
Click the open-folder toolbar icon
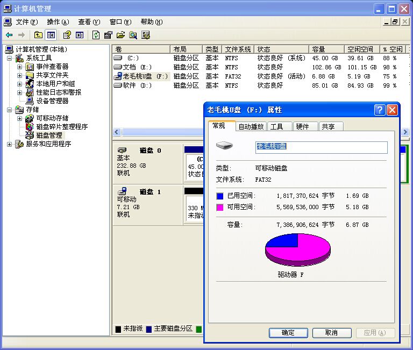[x=120, y=35]
